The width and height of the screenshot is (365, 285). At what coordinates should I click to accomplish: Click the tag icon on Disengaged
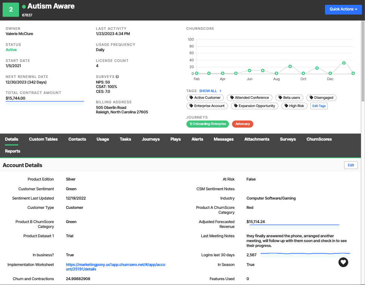pos(311,98)
